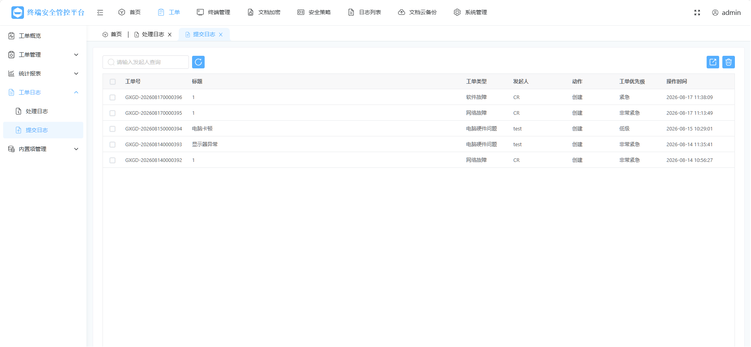751x347 pixels.
Task: Close the 处理日志 tab
Action: pyautogui.click(x=170, y=35)
